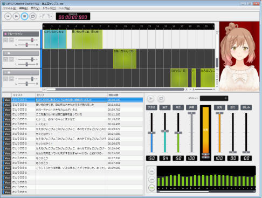Click the rewind-to-start transport button
This screenshot has height=198, width=262.
tap(8, 16)
